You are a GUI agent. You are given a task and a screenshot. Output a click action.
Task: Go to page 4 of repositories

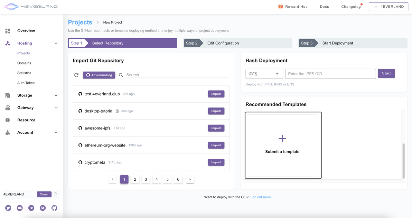pos(156,179)
